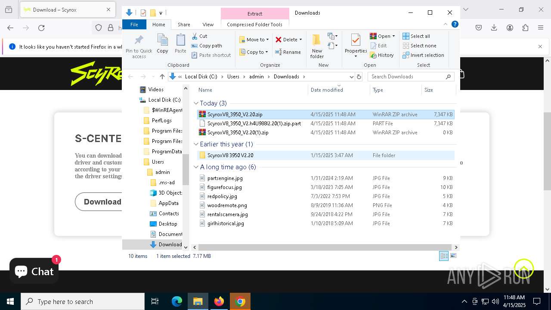The width and height of the screenshot is (551, 310).
Task: Collapse the Earlier this year group
Action: point(196,144)
